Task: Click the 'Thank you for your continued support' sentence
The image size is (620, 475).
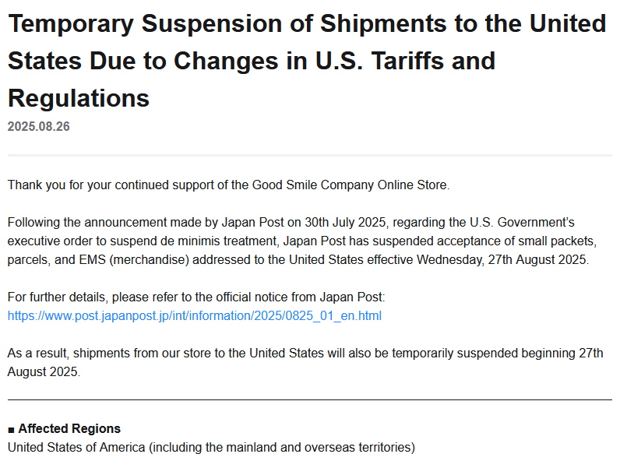Action: pos(228,185)
